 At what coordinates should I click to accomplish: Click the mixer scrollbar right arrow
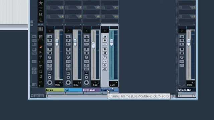[174, 96]
